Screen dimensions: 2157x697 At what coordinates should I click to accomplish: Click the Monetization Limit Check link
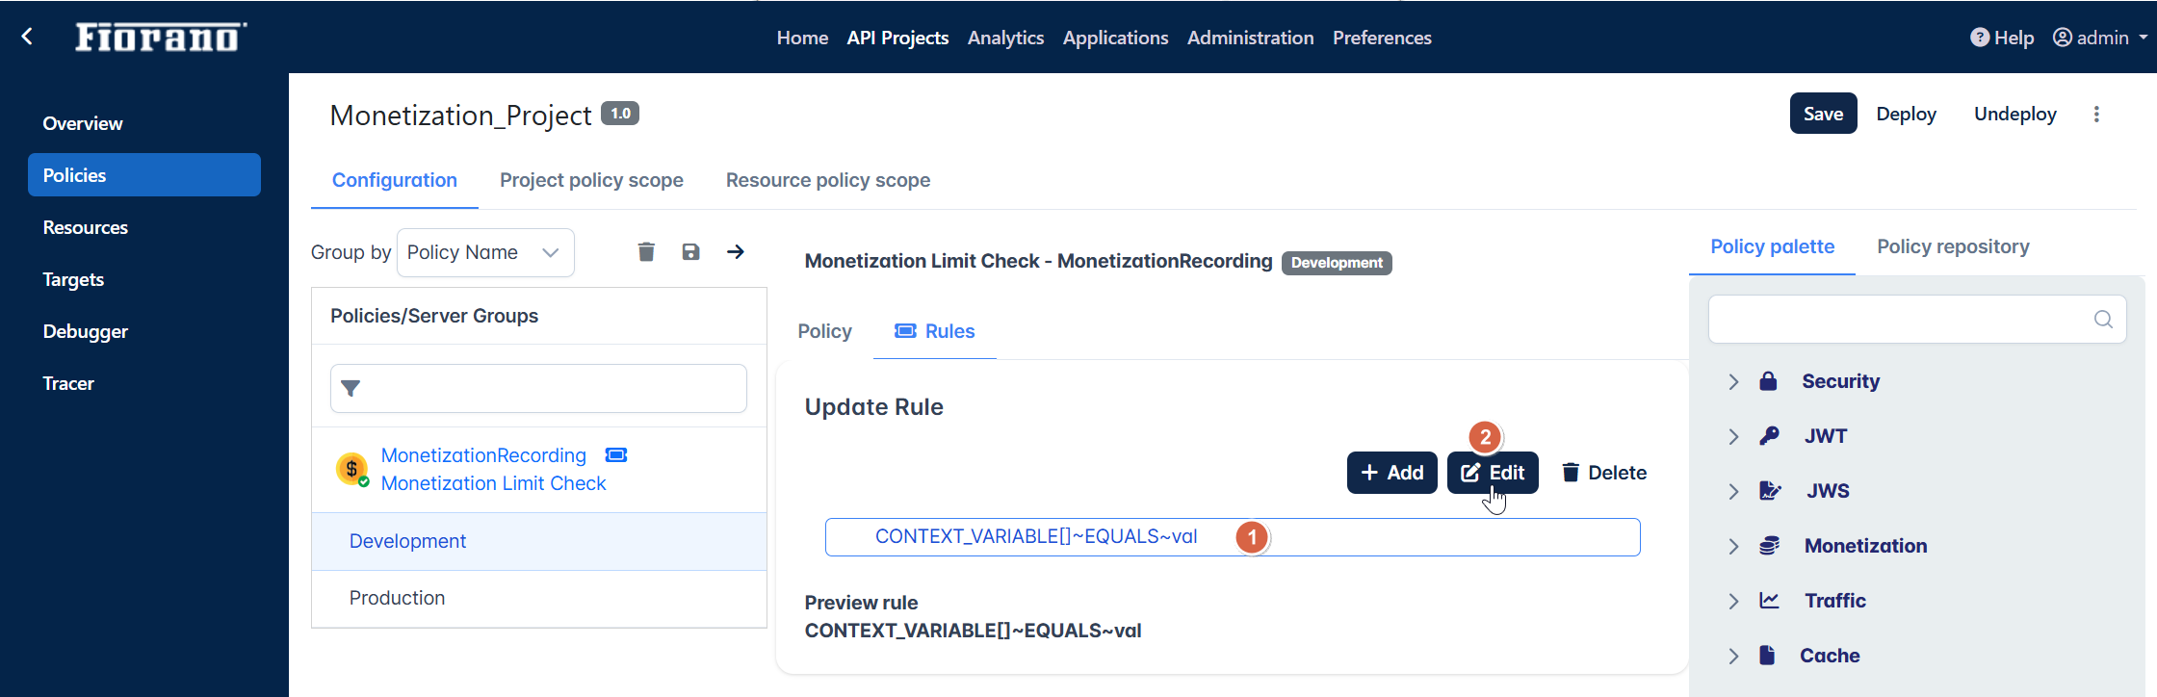[x=493, y=483]
